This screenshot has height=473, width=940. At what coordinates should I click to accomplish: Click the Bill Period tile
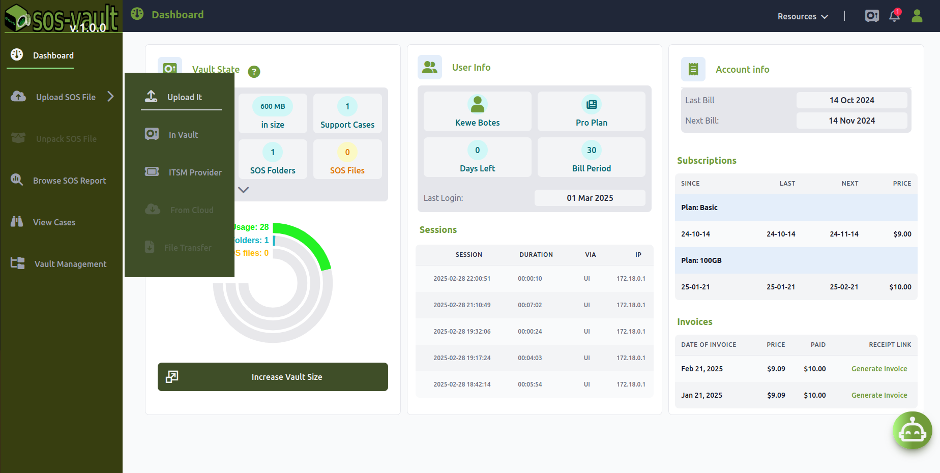(x=592, y=157)
